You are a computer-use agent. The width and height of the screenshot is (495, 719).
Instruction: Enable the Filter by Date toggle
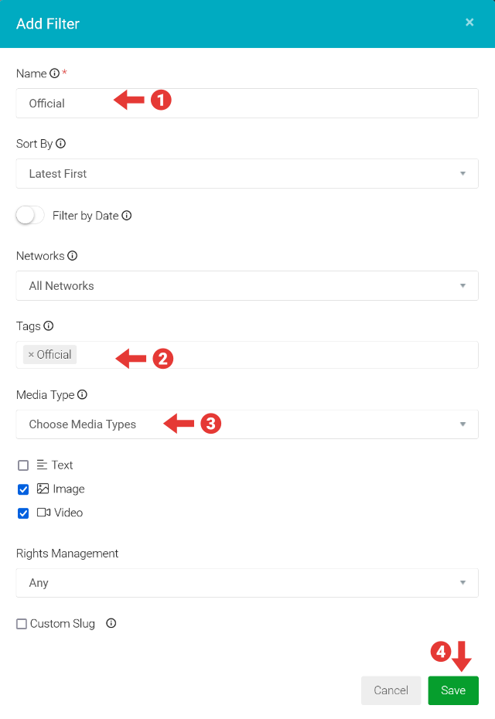(x=29, y=215)
